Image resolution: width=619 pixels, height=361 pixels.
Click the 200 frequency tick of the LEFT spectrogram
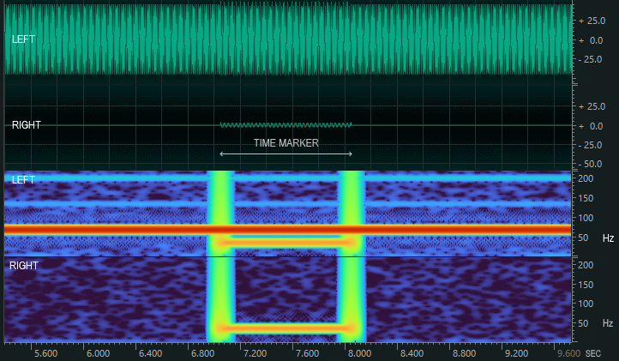[586, 178]
